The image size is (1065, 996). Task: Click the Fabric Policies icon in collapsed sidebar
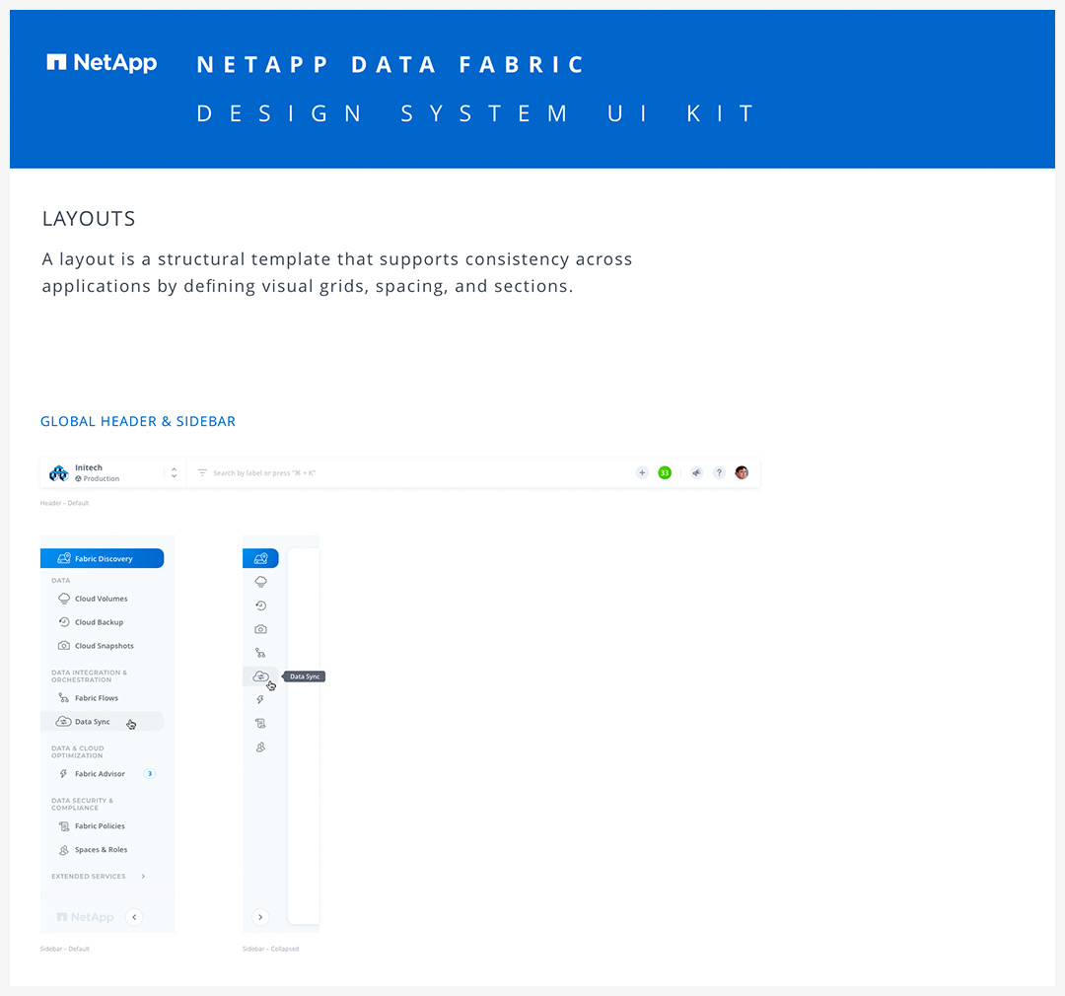(x=260, y=724)
